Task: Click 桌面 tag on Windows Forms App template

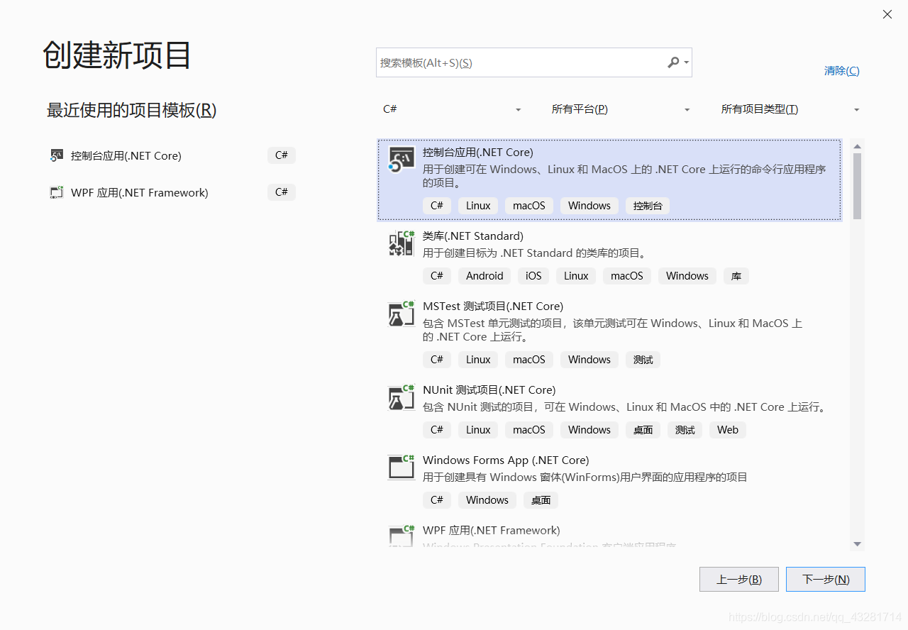Action: click(x=541, y=500)
